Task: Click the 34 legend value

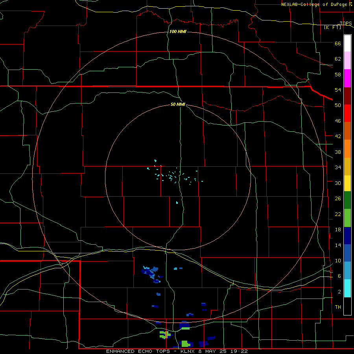Action: click(x=338, y=168)
